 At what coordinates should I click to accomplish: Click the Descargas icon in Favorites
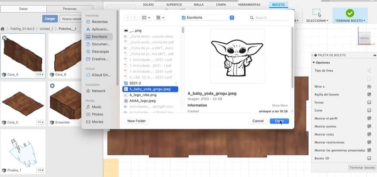(88, 51)
